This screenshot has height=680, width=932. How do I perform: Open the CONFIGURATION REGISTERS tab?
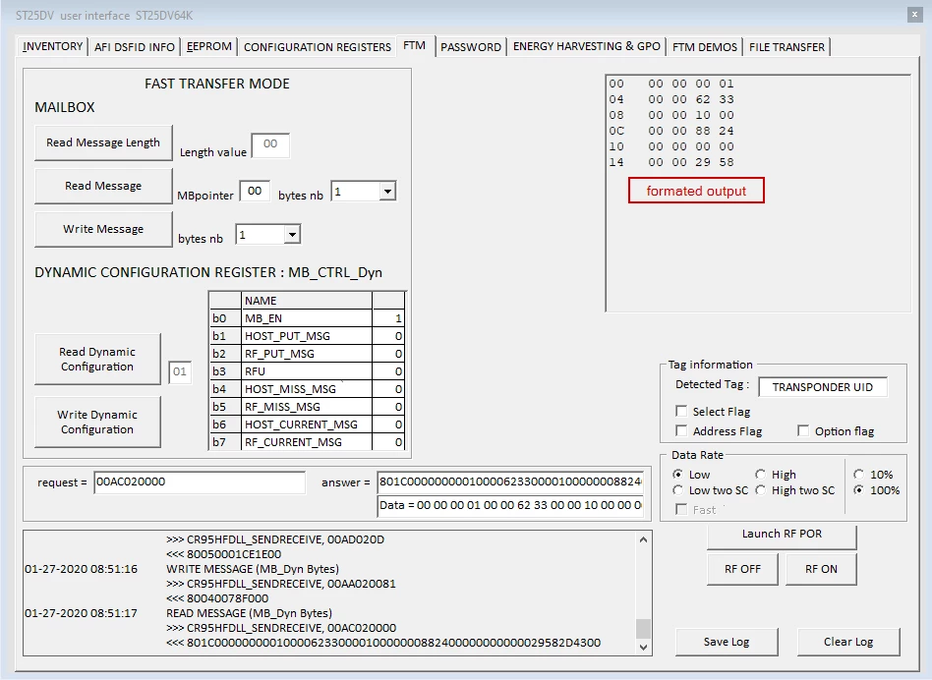(318, 47)
